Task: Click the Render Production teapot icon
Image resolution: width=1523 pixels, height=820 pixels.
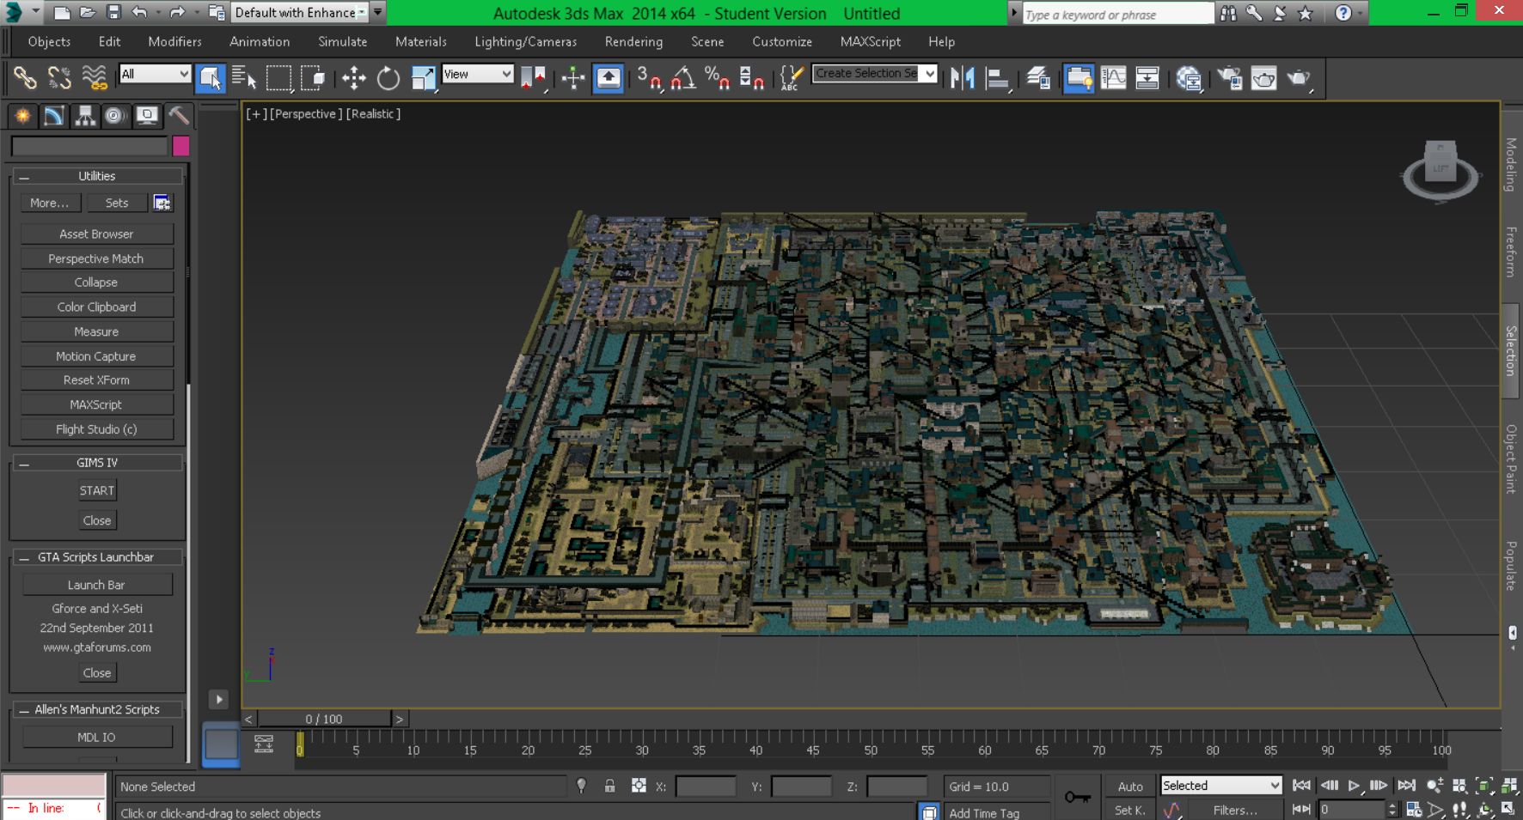Action: click(1299, 78)
